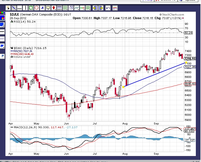Click the trendline's lower yellow handle
The width and height of the screenshot is (201, 162).
click(x=123, y=87)
